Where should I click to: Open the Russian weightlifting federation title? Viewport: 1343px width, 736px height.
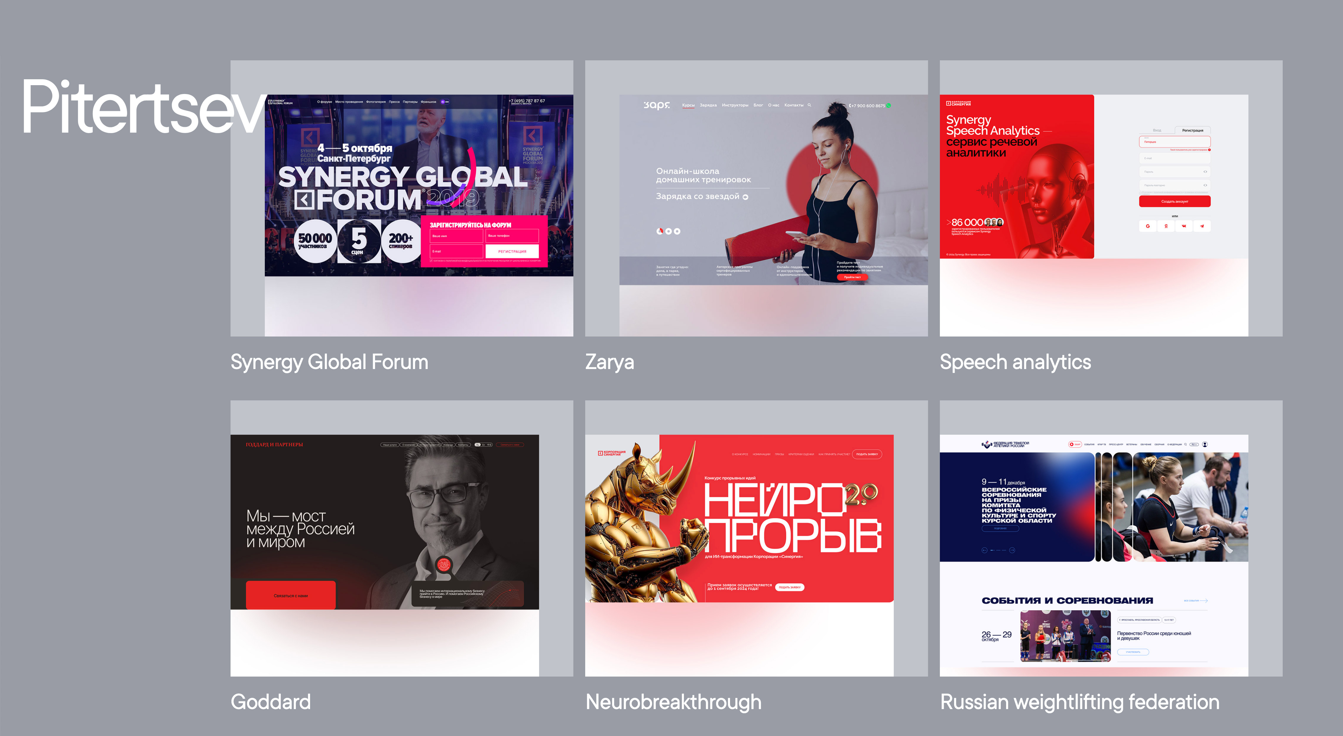pos(1080,702)
